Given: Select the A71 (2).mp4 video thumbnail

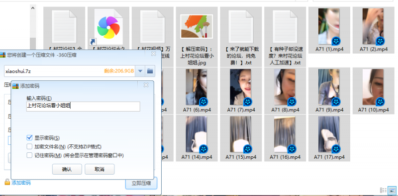Looking at the screenshot, I should click(374, 30).
